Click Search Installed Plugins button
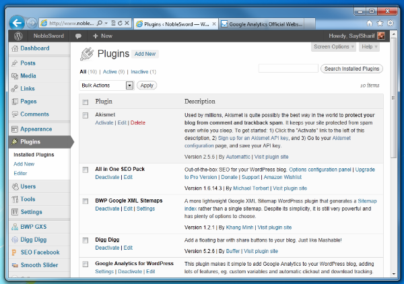Screen dimensions: 404x284 pos(351,69)
